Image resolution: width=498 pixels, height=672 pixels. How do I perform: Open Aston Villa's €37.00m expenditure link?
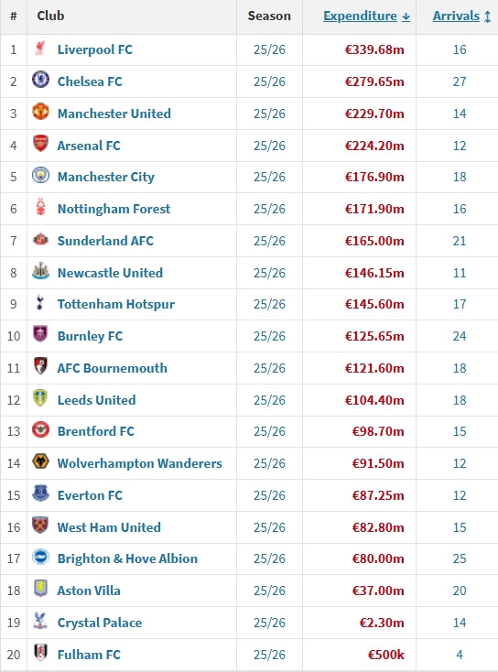(378, 591)
